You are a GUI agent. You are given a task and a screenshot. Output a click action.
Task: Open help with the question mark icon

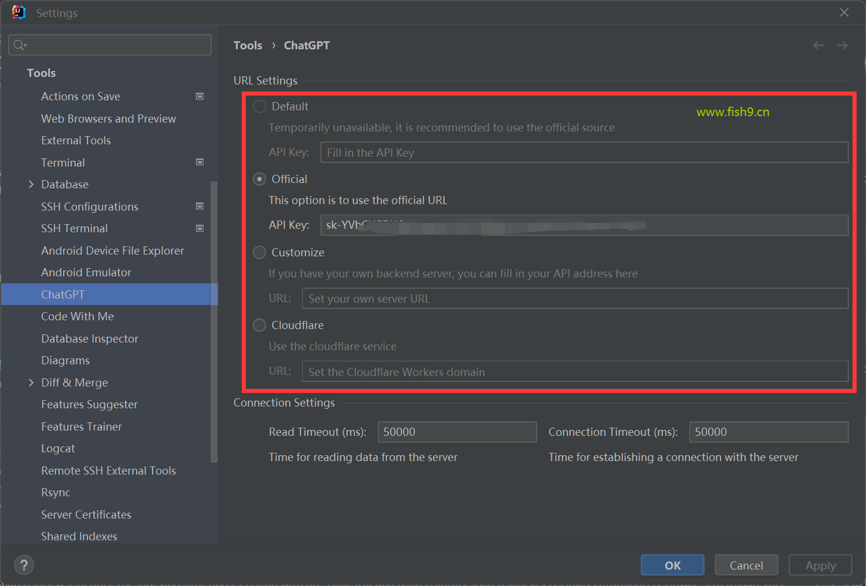coord(23,565)
